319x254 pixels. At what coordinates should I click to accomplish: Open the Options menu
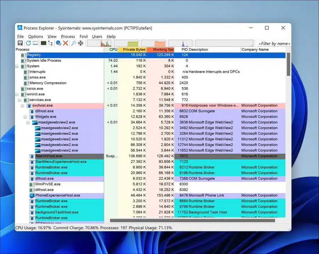[x=35, y=36]
